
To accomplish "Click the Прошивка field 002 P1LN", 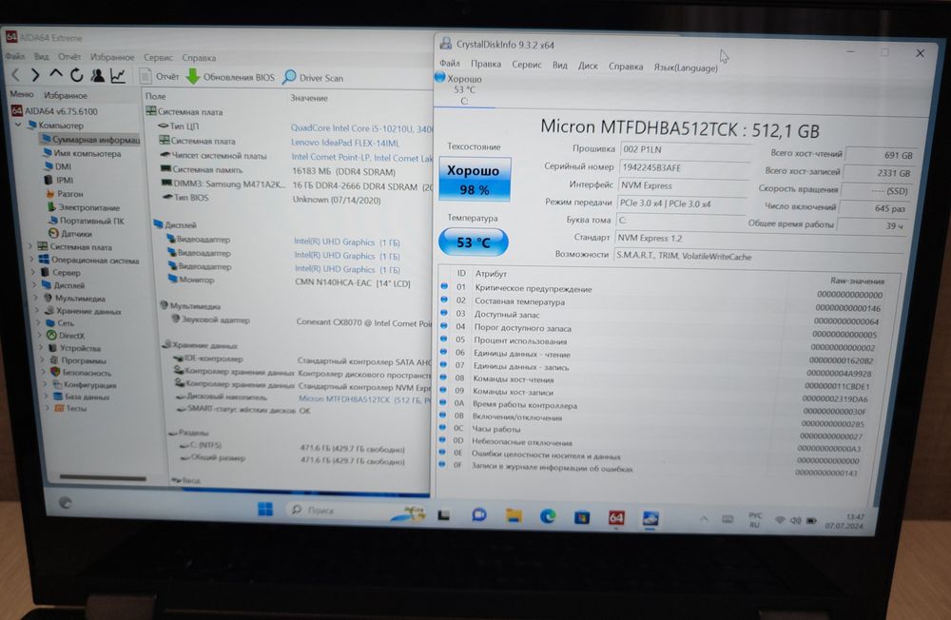I will coord(684,149).
